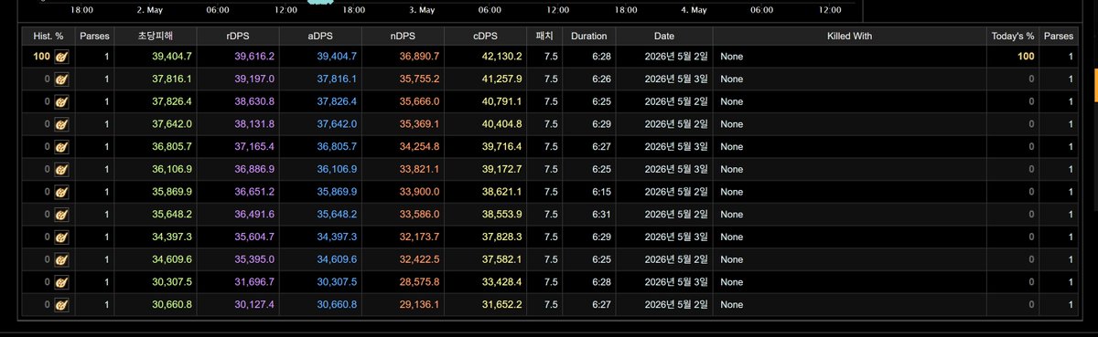This screenshot has height=337, width=1098.
Task: Select the rDPS value 39,616.2
Action: (x=255, y=57)
